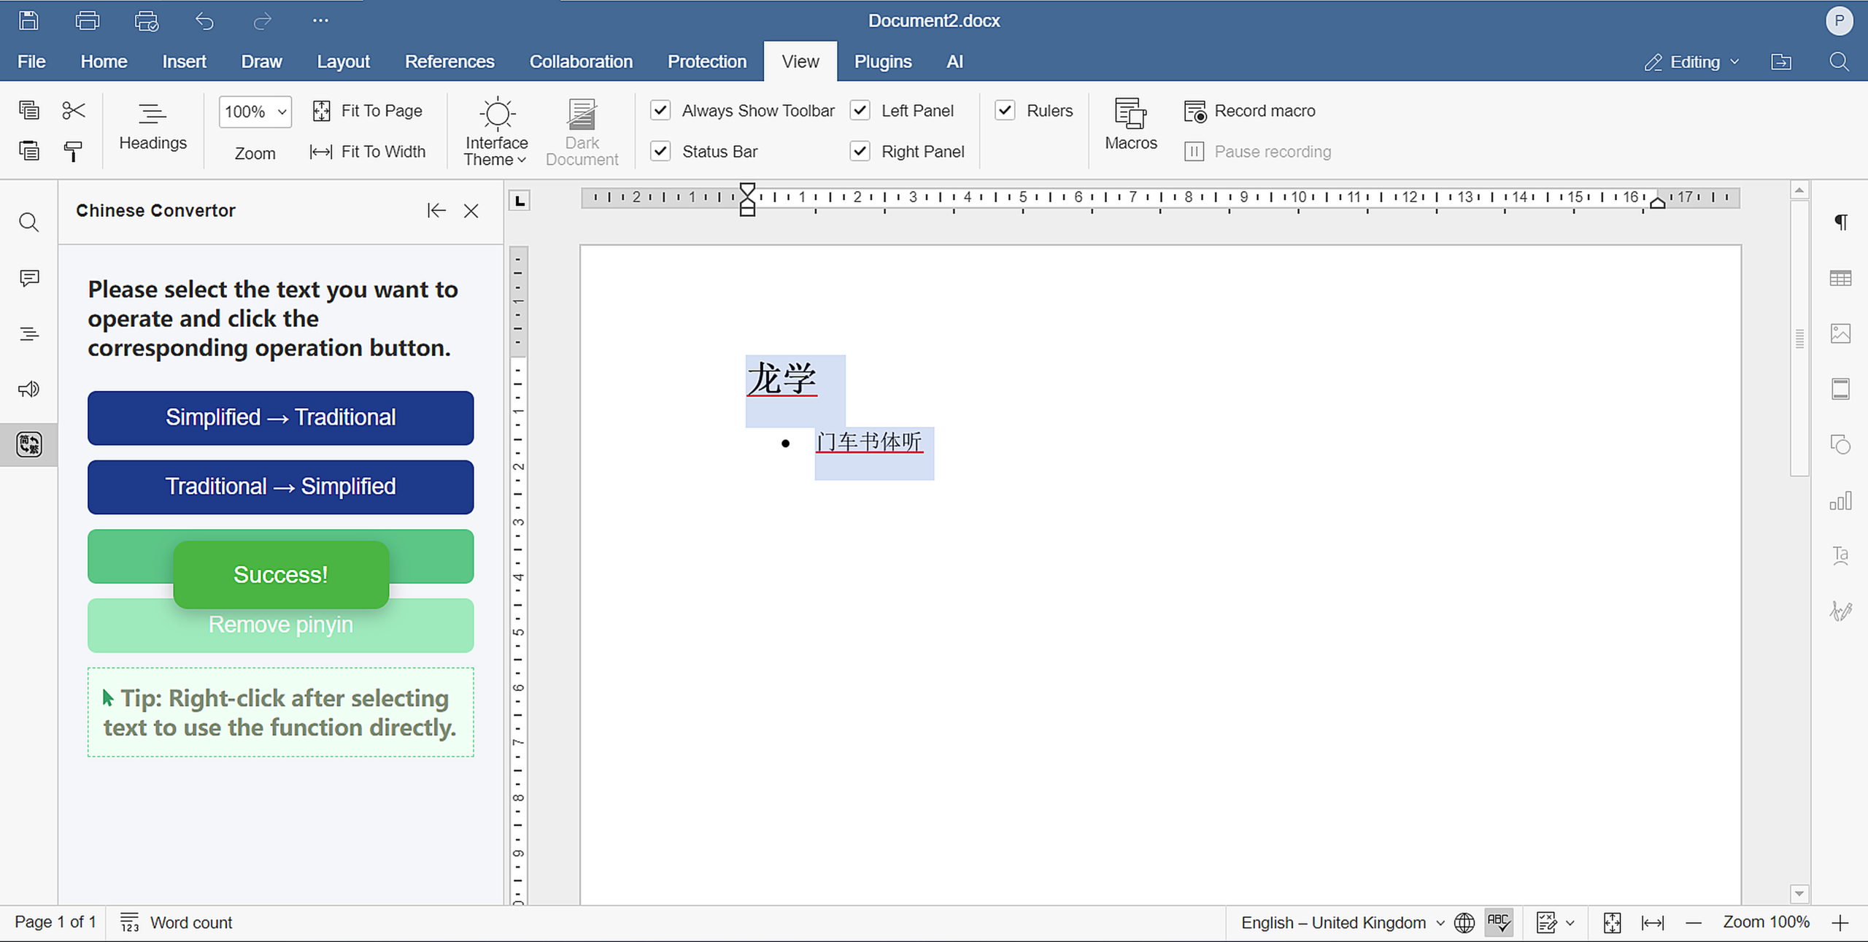
Task: Open Shape settings in right panel
Action: tap(1840, 444)
